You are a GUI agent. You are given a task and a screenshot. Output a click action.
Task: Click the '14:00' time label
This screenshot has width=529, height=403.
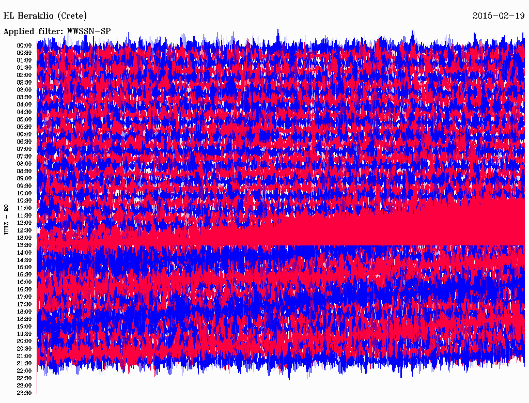pyautogui.click(x=24, y=253)
